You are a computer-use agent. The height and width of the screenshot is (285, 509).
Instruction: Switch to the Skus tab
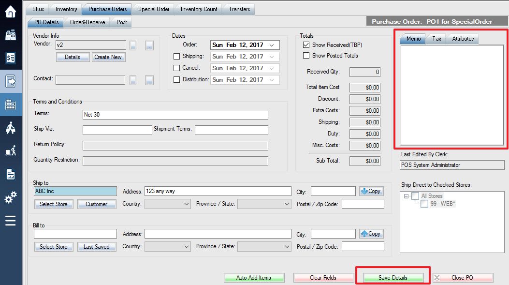coord(38,9)
